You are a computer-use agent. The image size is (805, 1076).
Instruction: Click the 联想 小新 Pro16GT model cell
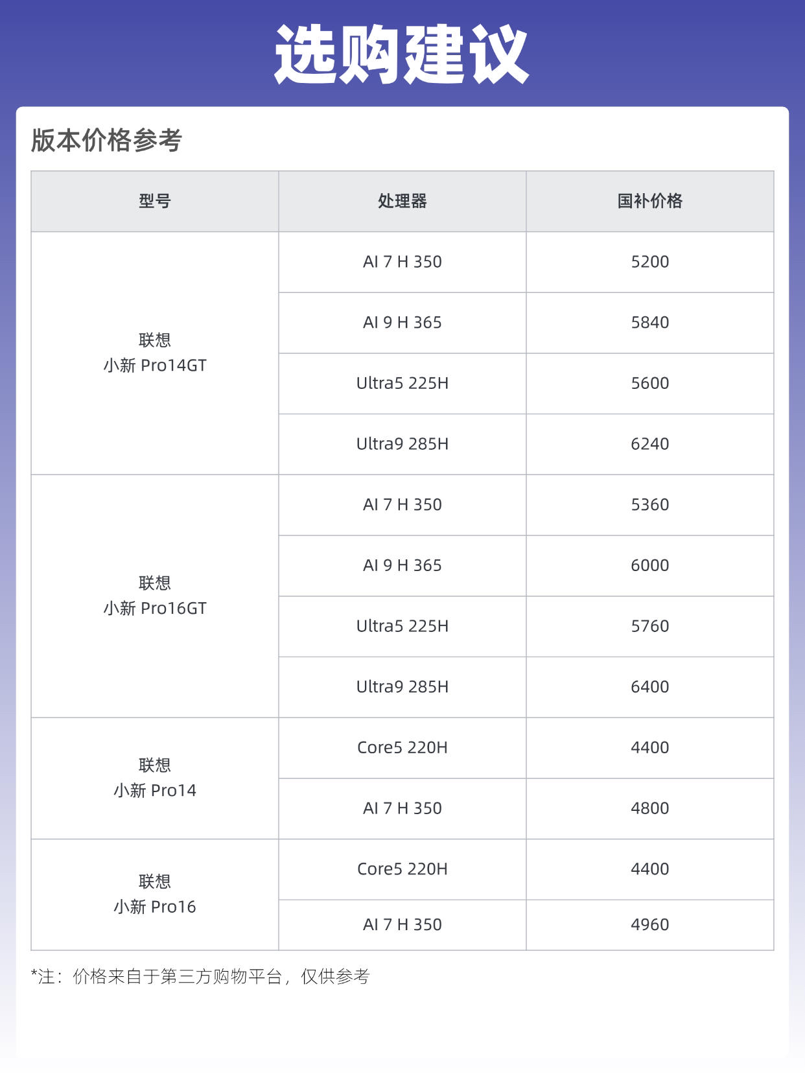tap(155, 596)
